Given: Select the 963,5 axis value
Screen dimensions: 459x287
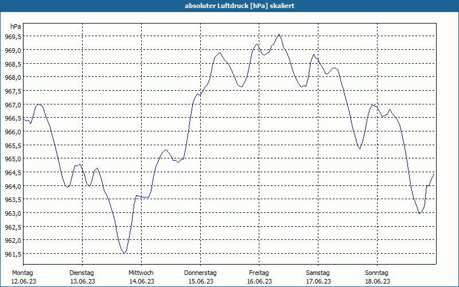Looking at the screenshot, I should 13,199.
